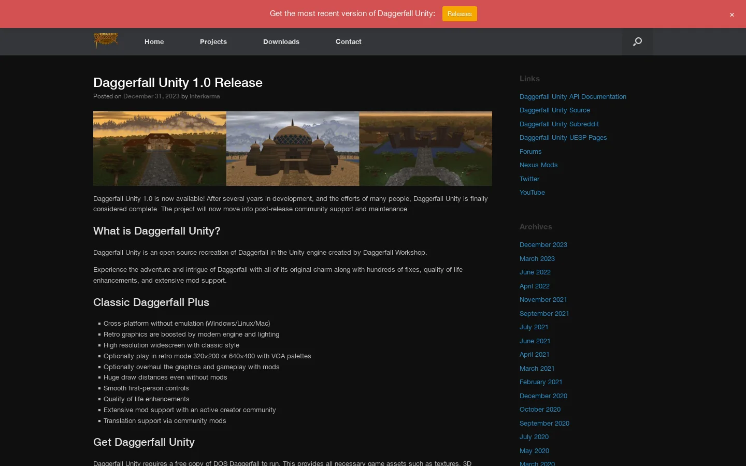746x466 pixels.
Task: View the July 2021 archive
Action: [x=534, y=327]
